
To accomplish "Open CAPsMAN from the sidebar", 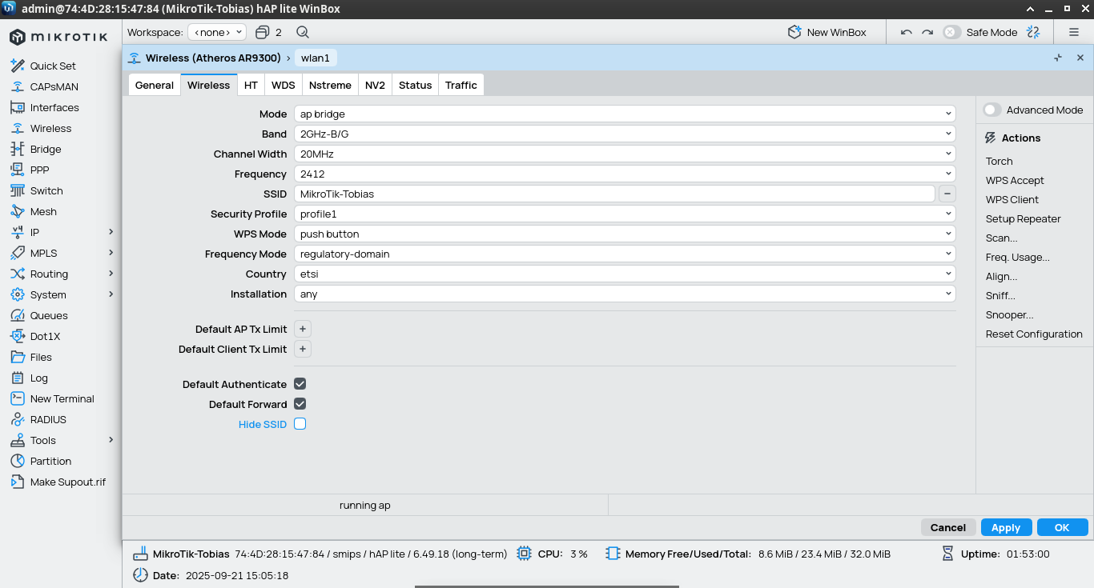I will [x=54, y=86].
